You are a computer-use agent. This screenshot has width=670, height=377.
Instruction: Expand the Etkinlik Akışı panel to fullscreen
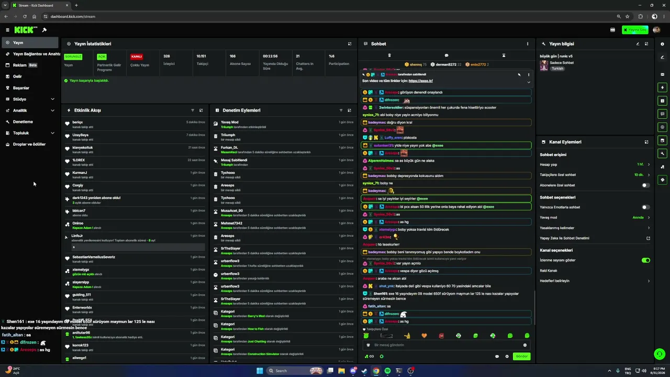201,110
